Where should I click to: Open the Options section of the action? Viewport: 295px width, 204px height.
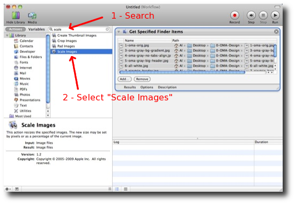pos(147,87)
